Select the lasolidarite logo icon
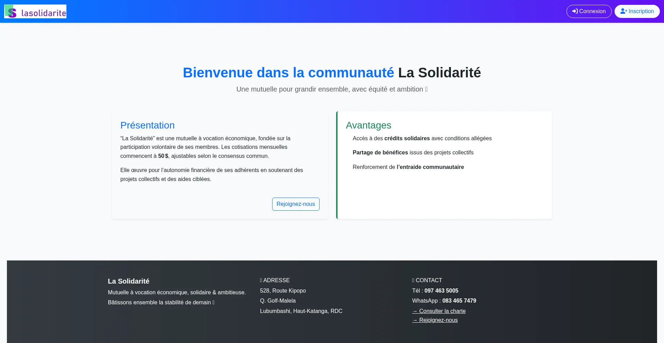Image resolution: width=664 pixels, height=343 pixels. point(11,11)
